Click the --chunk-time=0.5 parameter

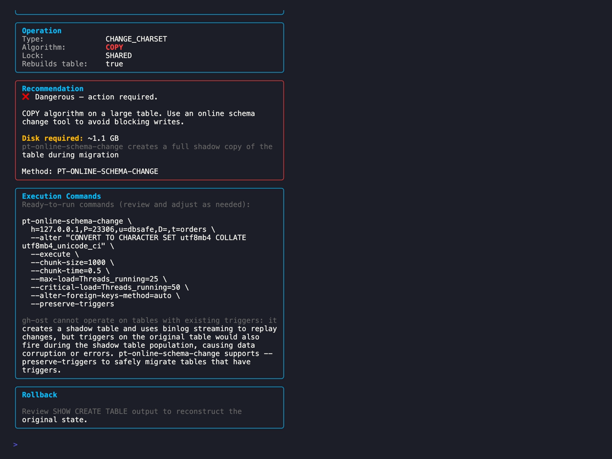[68, 270]
